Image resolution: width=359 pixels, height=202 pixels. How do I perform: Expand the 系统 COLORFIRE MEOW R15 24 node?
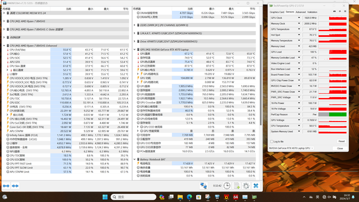point(4,13)
